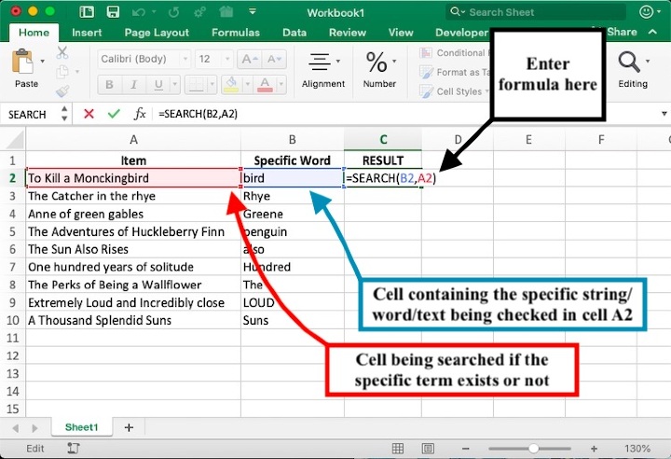
Task: Adjust the zoom slider handle
Action: tap(533, 449)
